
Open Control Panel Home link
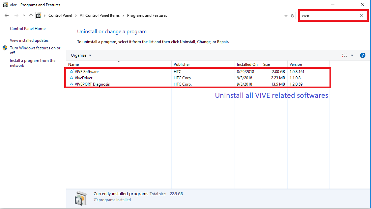point(28,29)
